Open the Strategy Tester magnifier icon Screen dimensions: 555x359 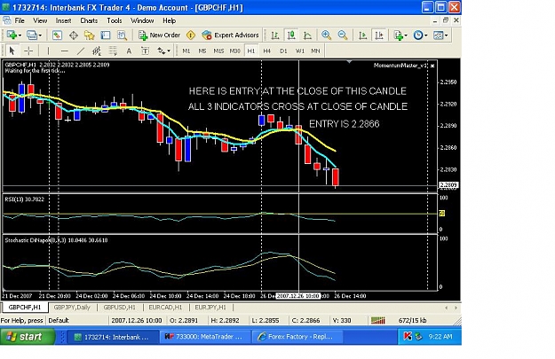click(122, 35)
